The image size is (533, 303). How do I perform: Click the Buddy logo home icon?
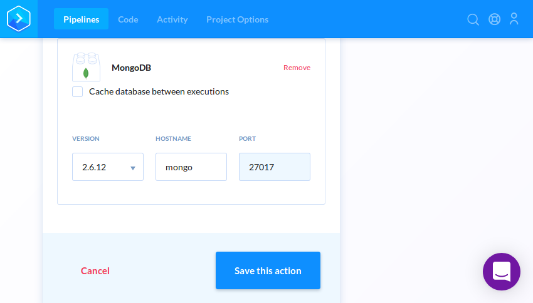pyautogui.click(x=19, y=19)
